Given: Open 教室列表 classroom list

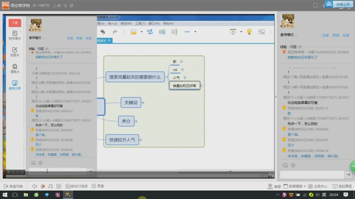Looking at the screenshot, I should 14,186.
